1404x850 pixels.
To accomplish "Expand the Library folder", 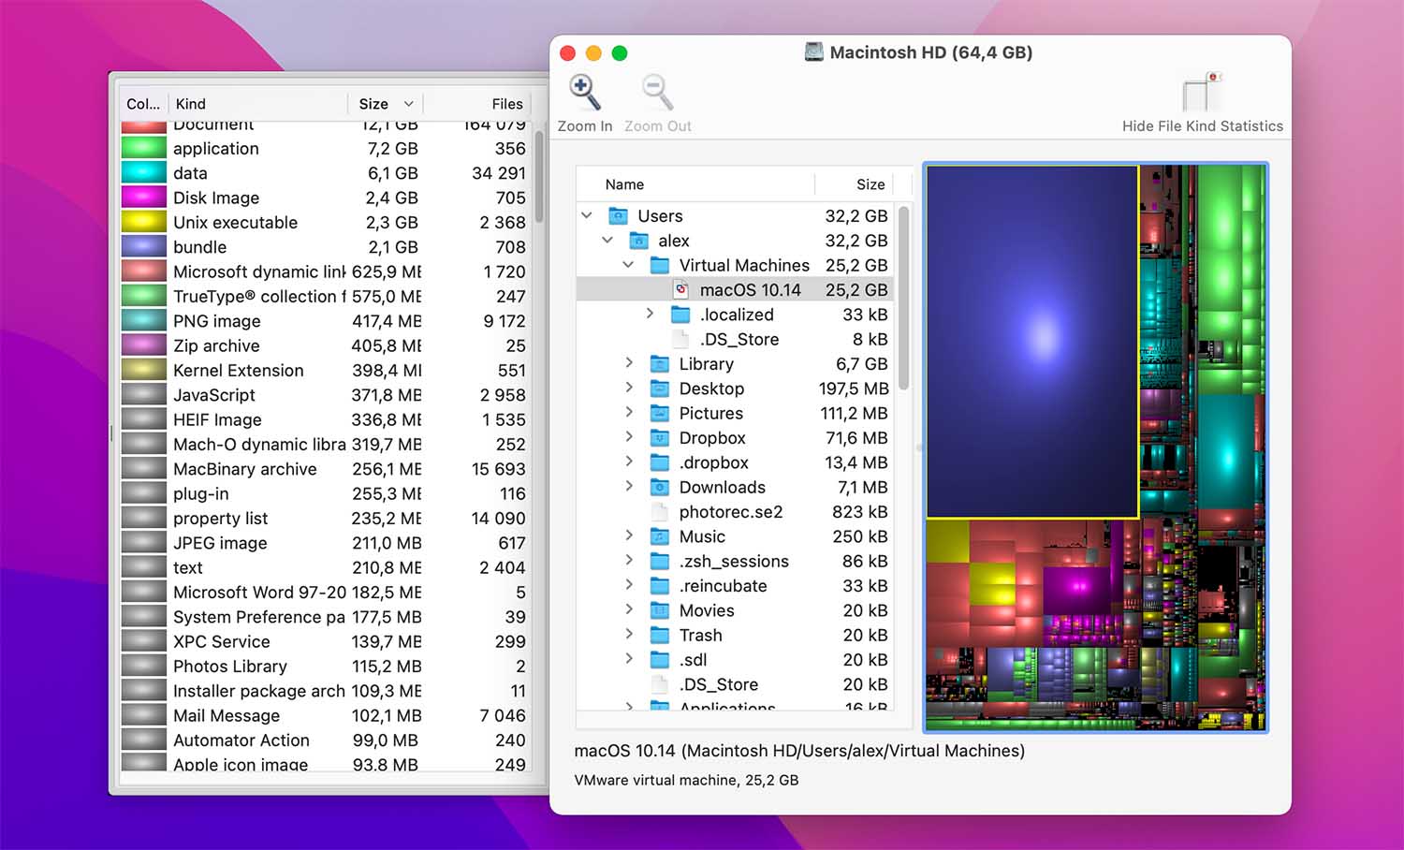I will (629, 363).
